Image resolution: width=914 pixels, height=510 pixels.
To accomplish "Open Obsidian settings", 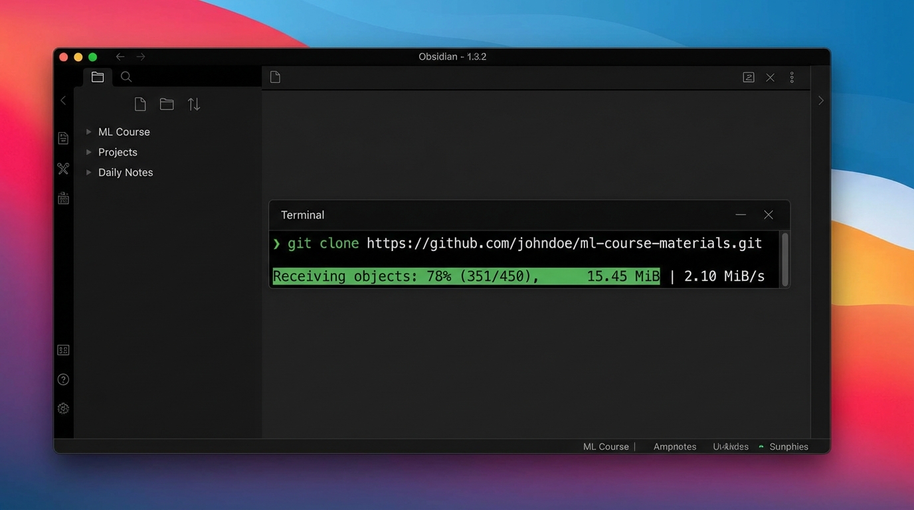I will coord(63,408).
